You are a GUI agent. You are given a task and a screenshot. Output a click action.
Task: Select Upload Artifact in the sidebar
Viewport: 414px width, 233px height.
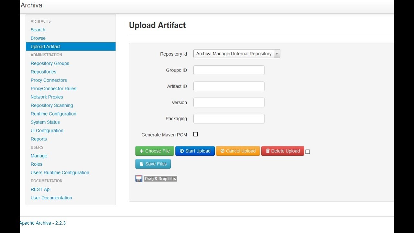(x=71, y=47)
